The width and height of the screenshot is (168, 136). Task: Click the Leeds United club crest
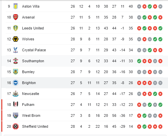[16, 28]
